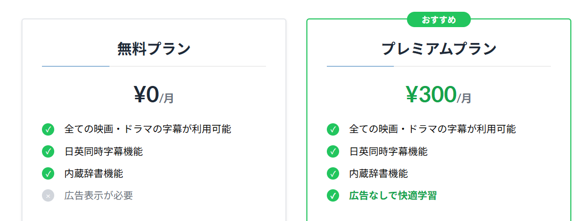Click free plan's 日英同時字幕機能 check icon
Viewport: 579px width, 221px height.
[x=48, y=151]
